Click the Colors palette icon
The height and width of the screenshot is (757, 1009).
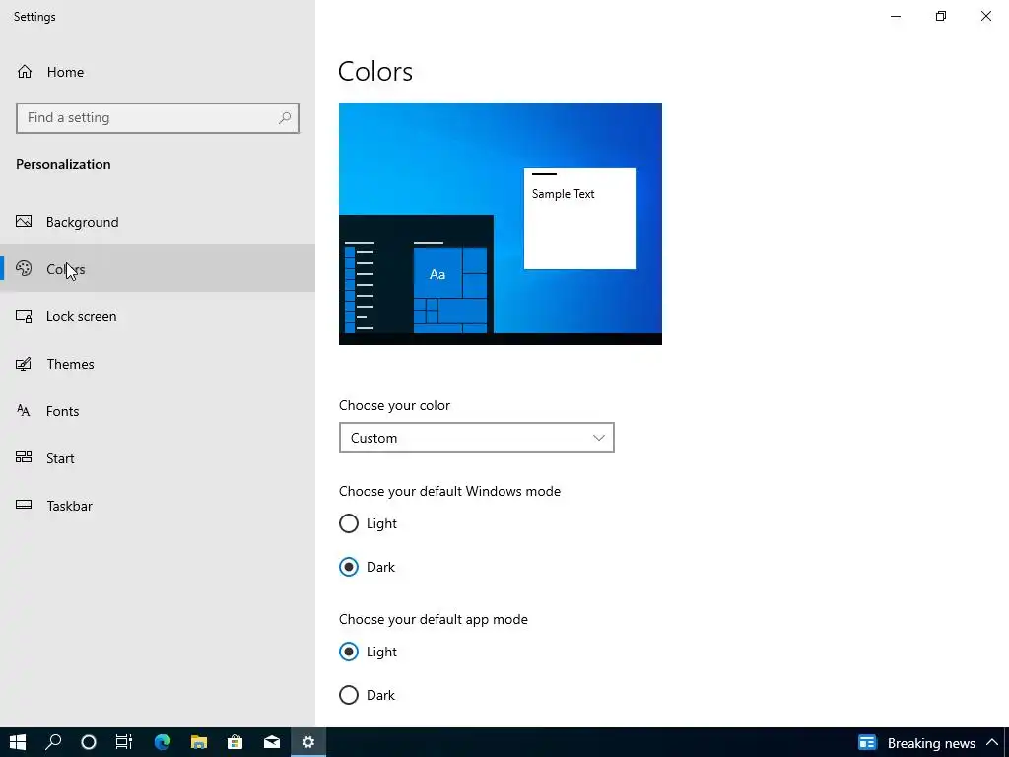coord(24,268)
